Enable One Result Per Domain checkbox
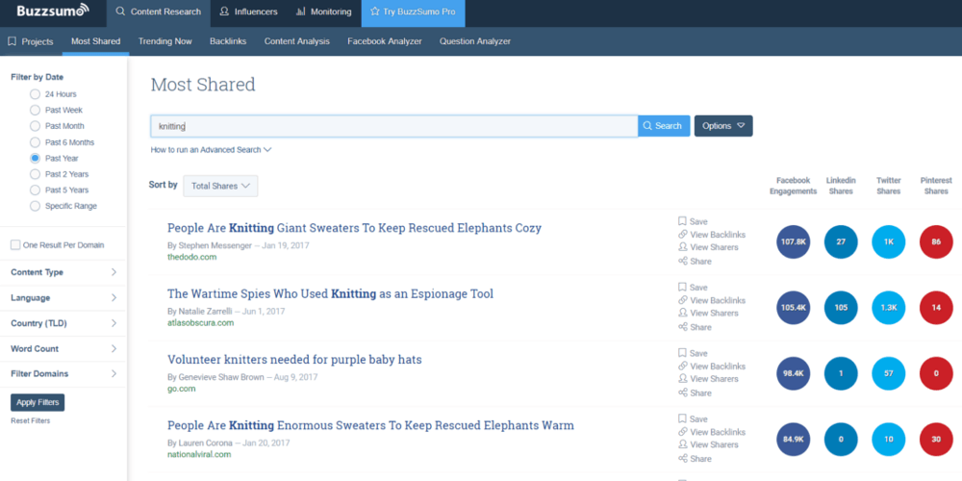Image resolution: width=962 pixels, height=481 pixels. point(15,245)
